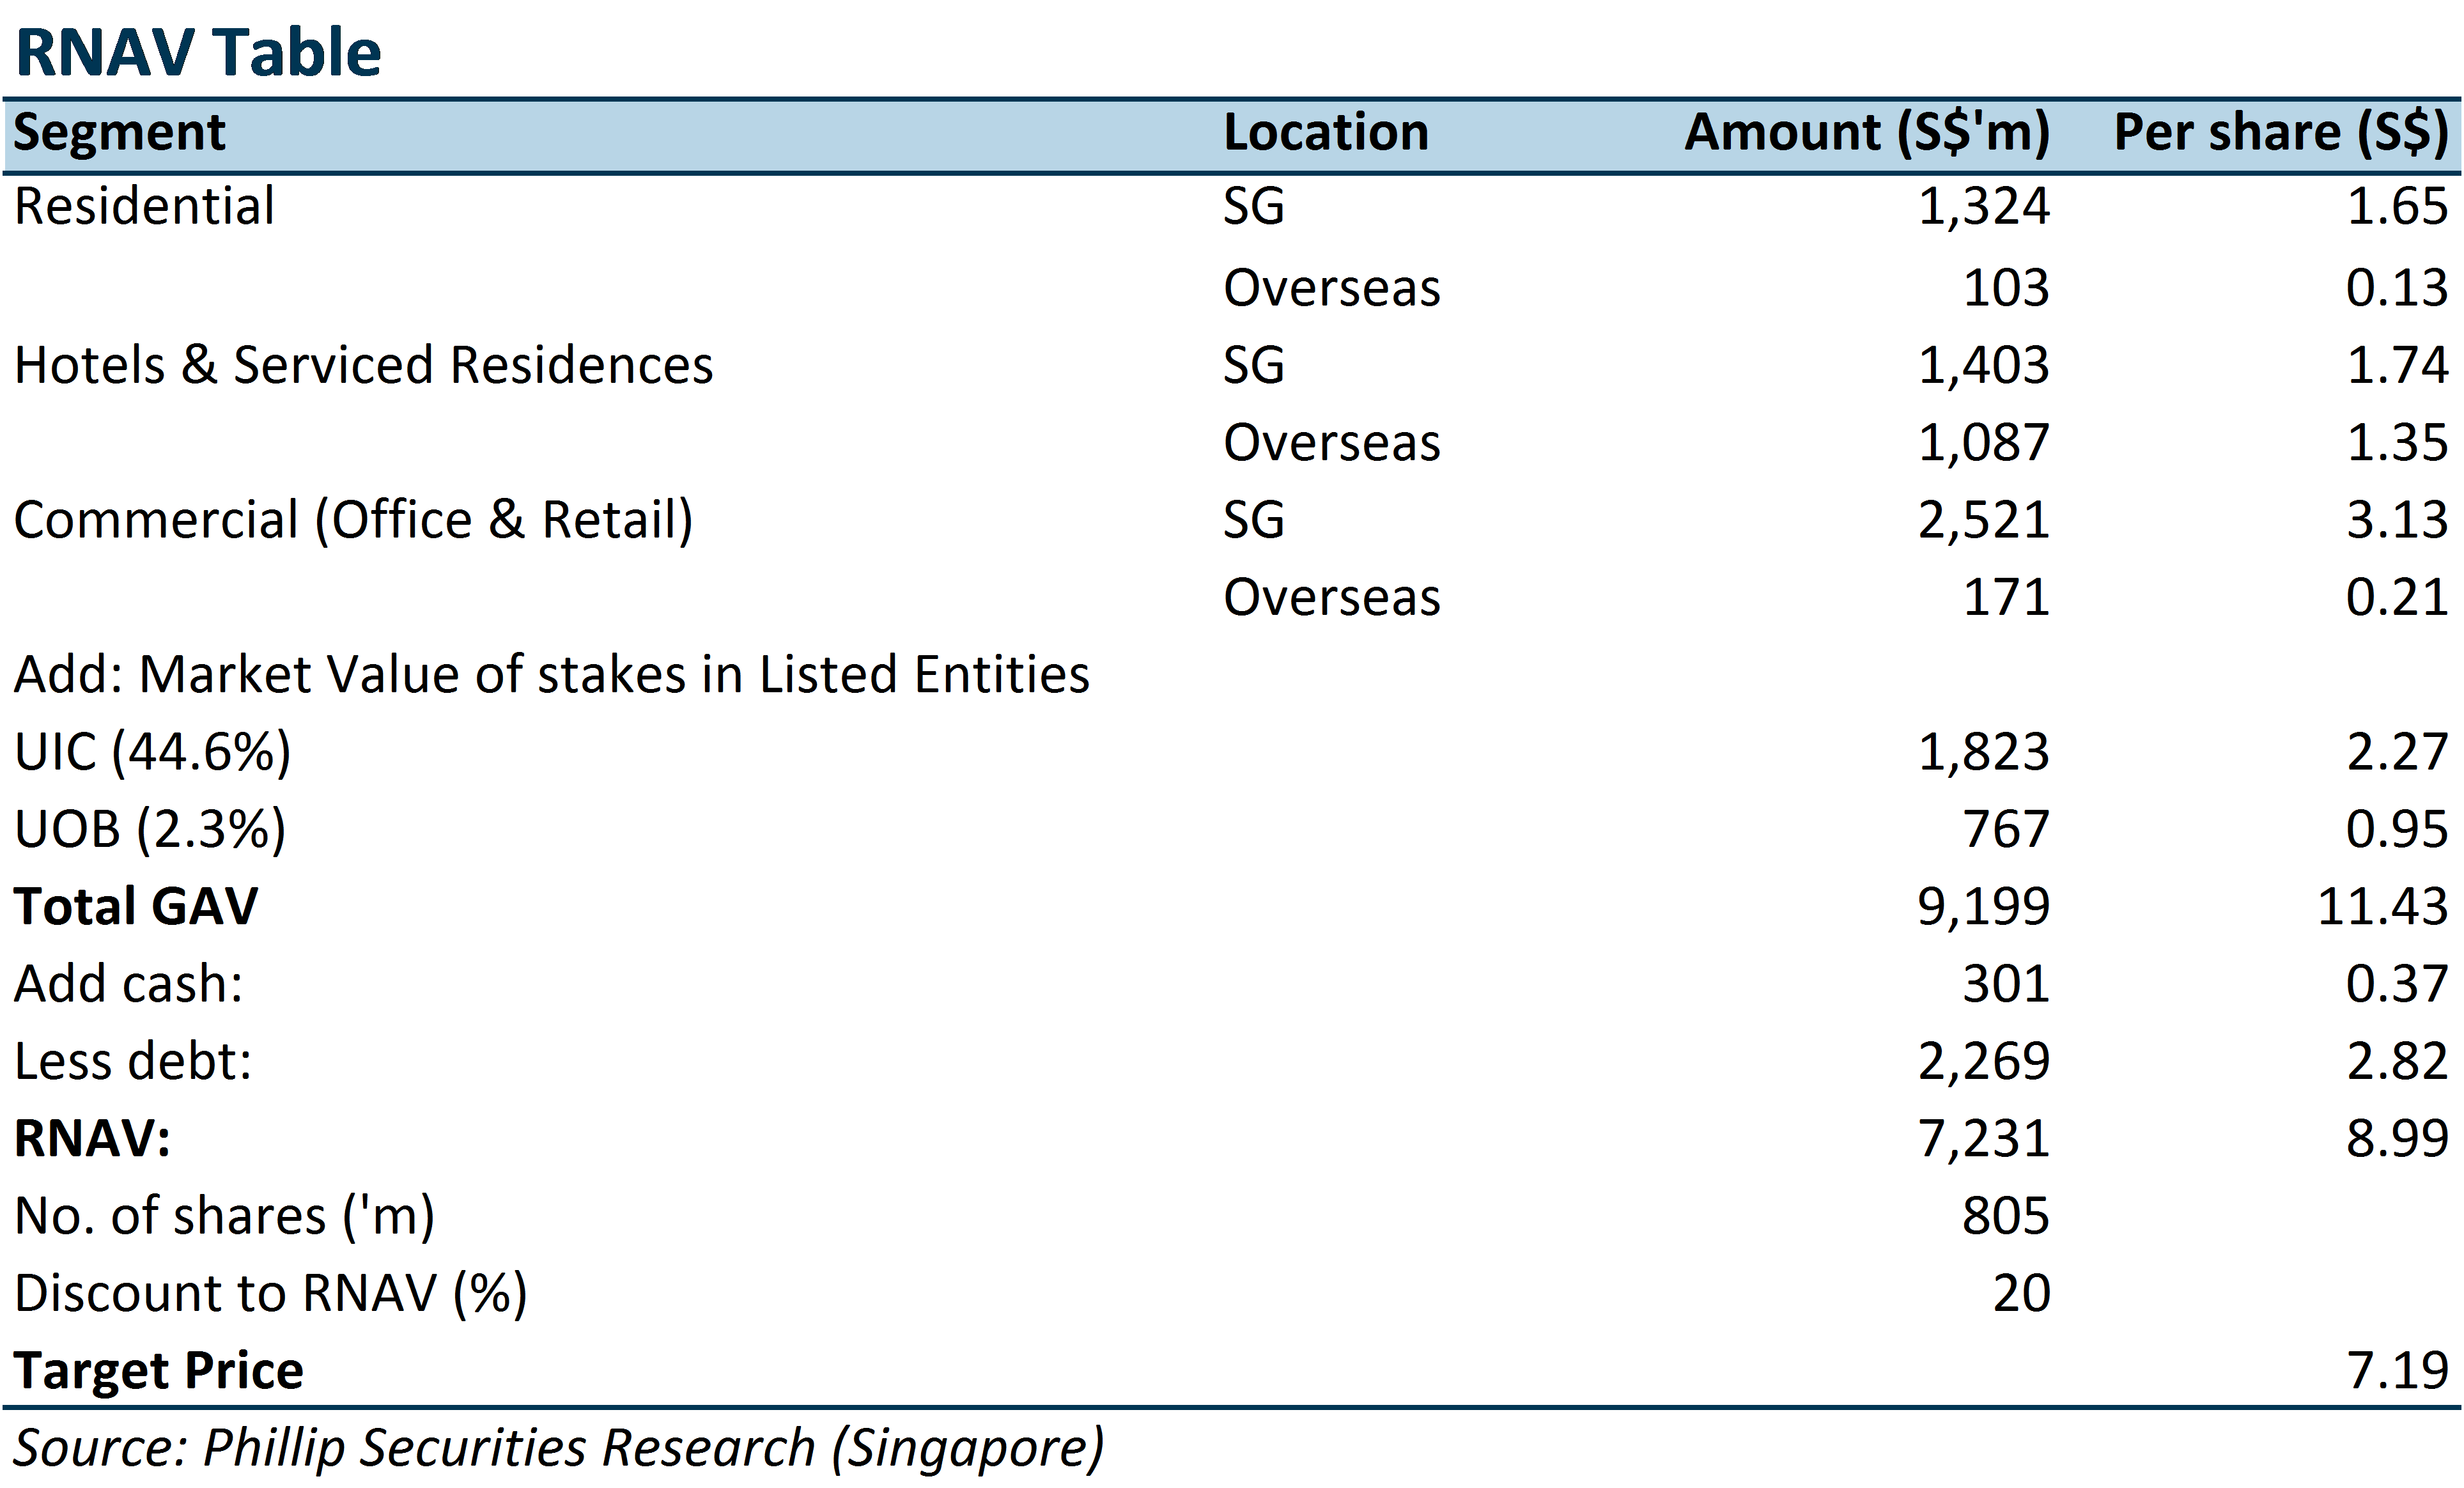Select the share count 805
Screen dimensions: 2464x1488
click(2006, 1216)
